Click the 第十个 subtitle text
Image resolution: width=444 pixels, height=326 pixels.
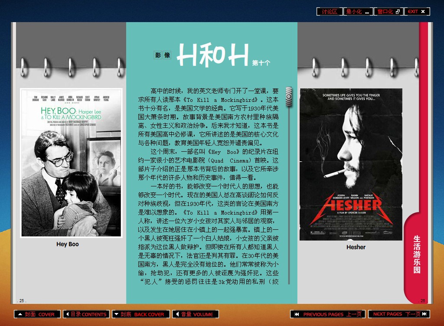coord(261,63)
